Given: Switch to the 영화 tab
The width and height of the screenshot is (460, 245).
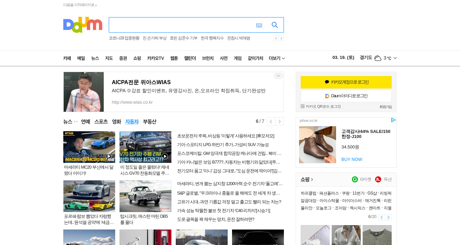Looking at the screenshot, I should point(117,121).
